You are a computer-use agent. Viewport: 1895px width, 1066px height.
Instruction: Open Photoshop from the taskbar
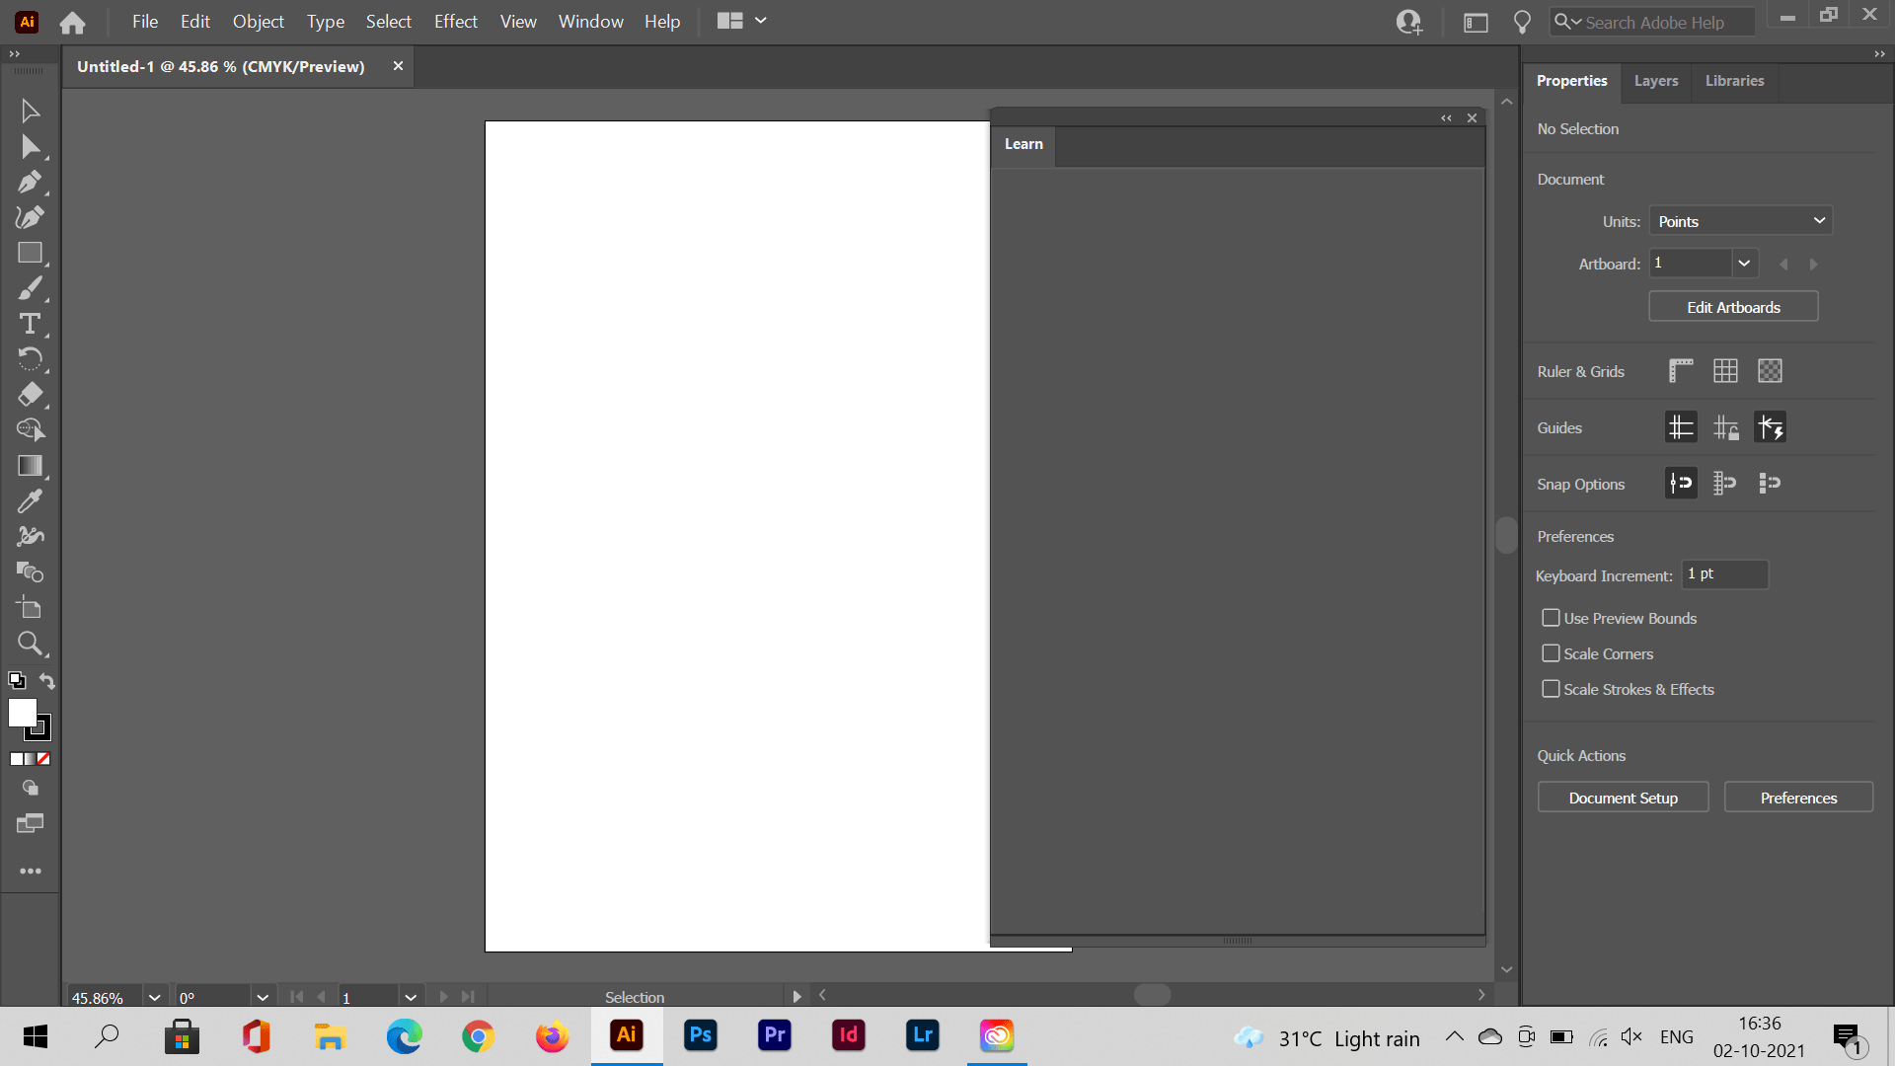[x=700, y=1035]
